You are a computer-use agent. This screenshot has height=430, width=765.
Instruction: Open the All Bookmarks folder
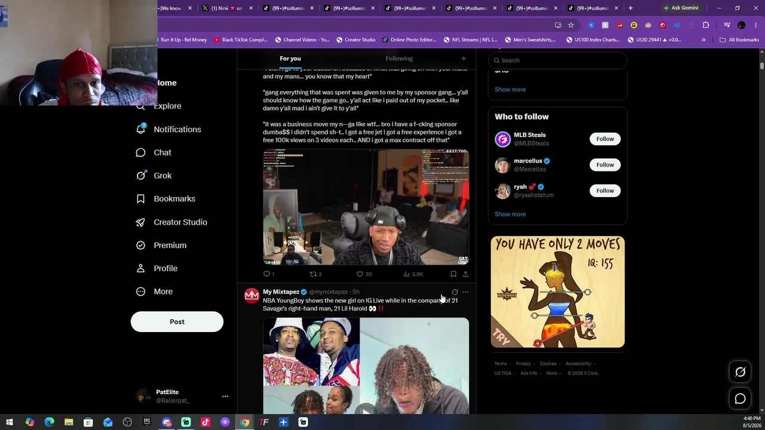pos(739,40)
